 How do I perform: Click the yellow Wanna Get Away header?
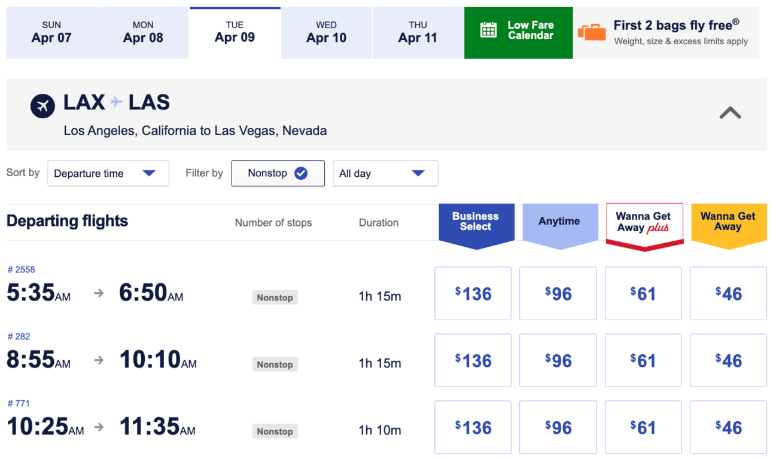point(729,225)
